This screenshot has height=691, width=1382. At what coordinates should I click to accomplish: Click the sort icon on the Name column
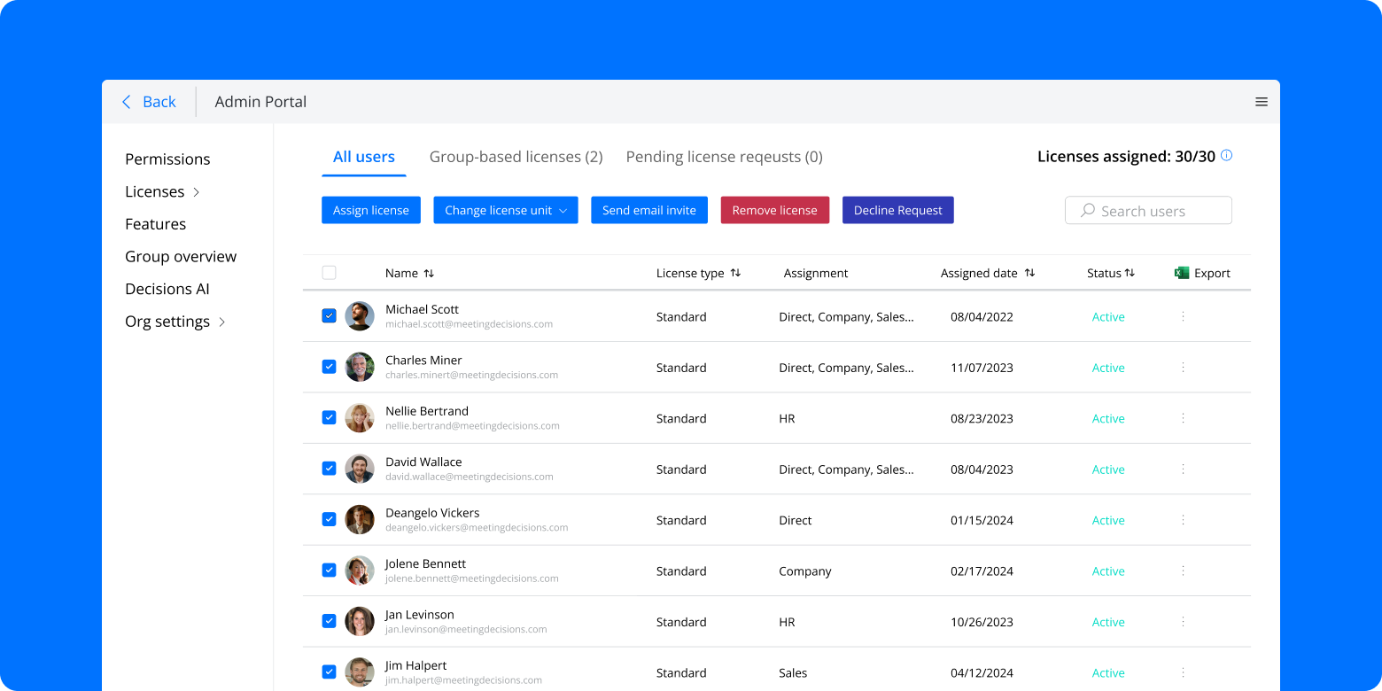pyautogui.click(x=430, y=273)
